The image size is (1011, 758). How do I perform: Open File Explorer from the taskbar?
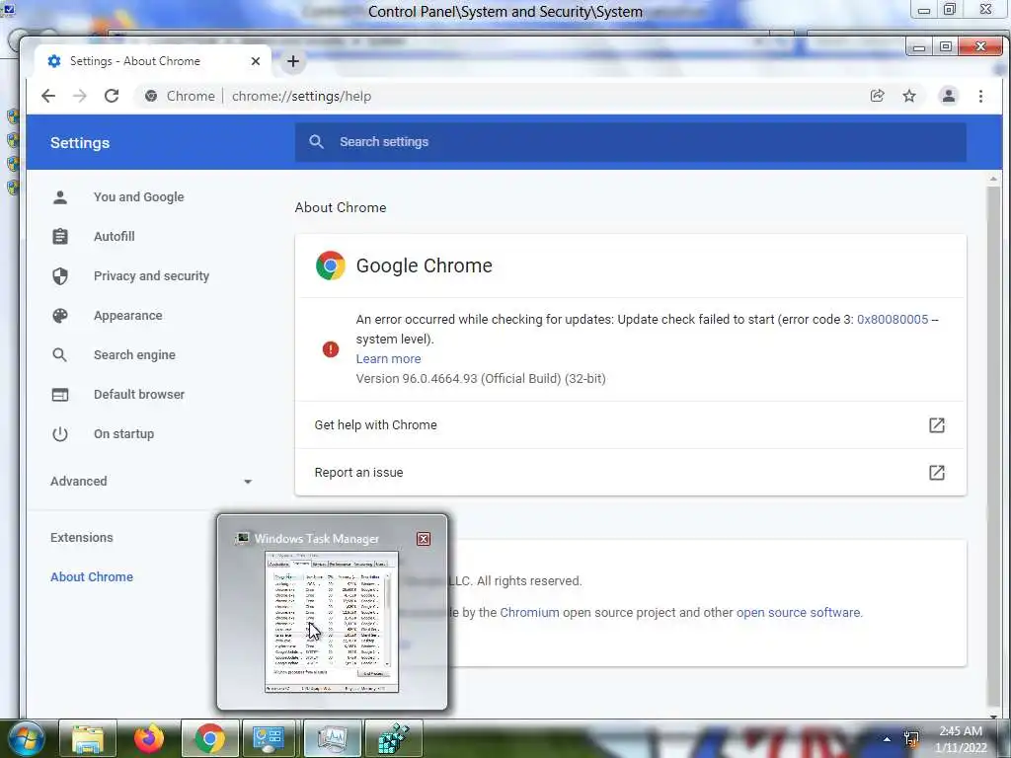click(x=88, y=738)
